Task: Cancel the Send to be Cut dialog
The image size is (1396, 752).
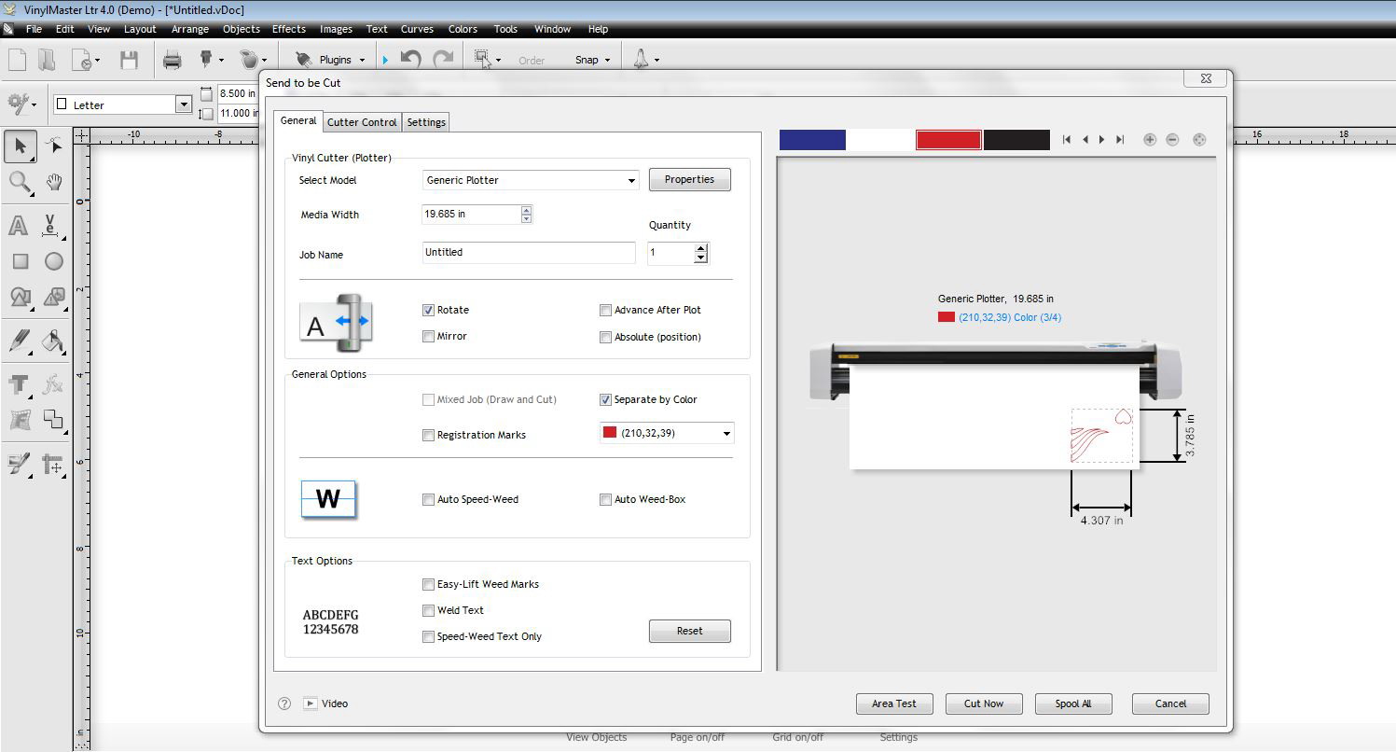Action: coord(1170,703)
